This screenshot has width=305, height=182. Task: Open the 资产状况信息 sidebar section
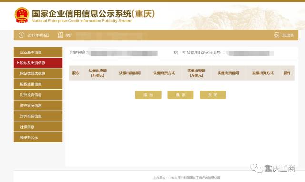(38, 106)
